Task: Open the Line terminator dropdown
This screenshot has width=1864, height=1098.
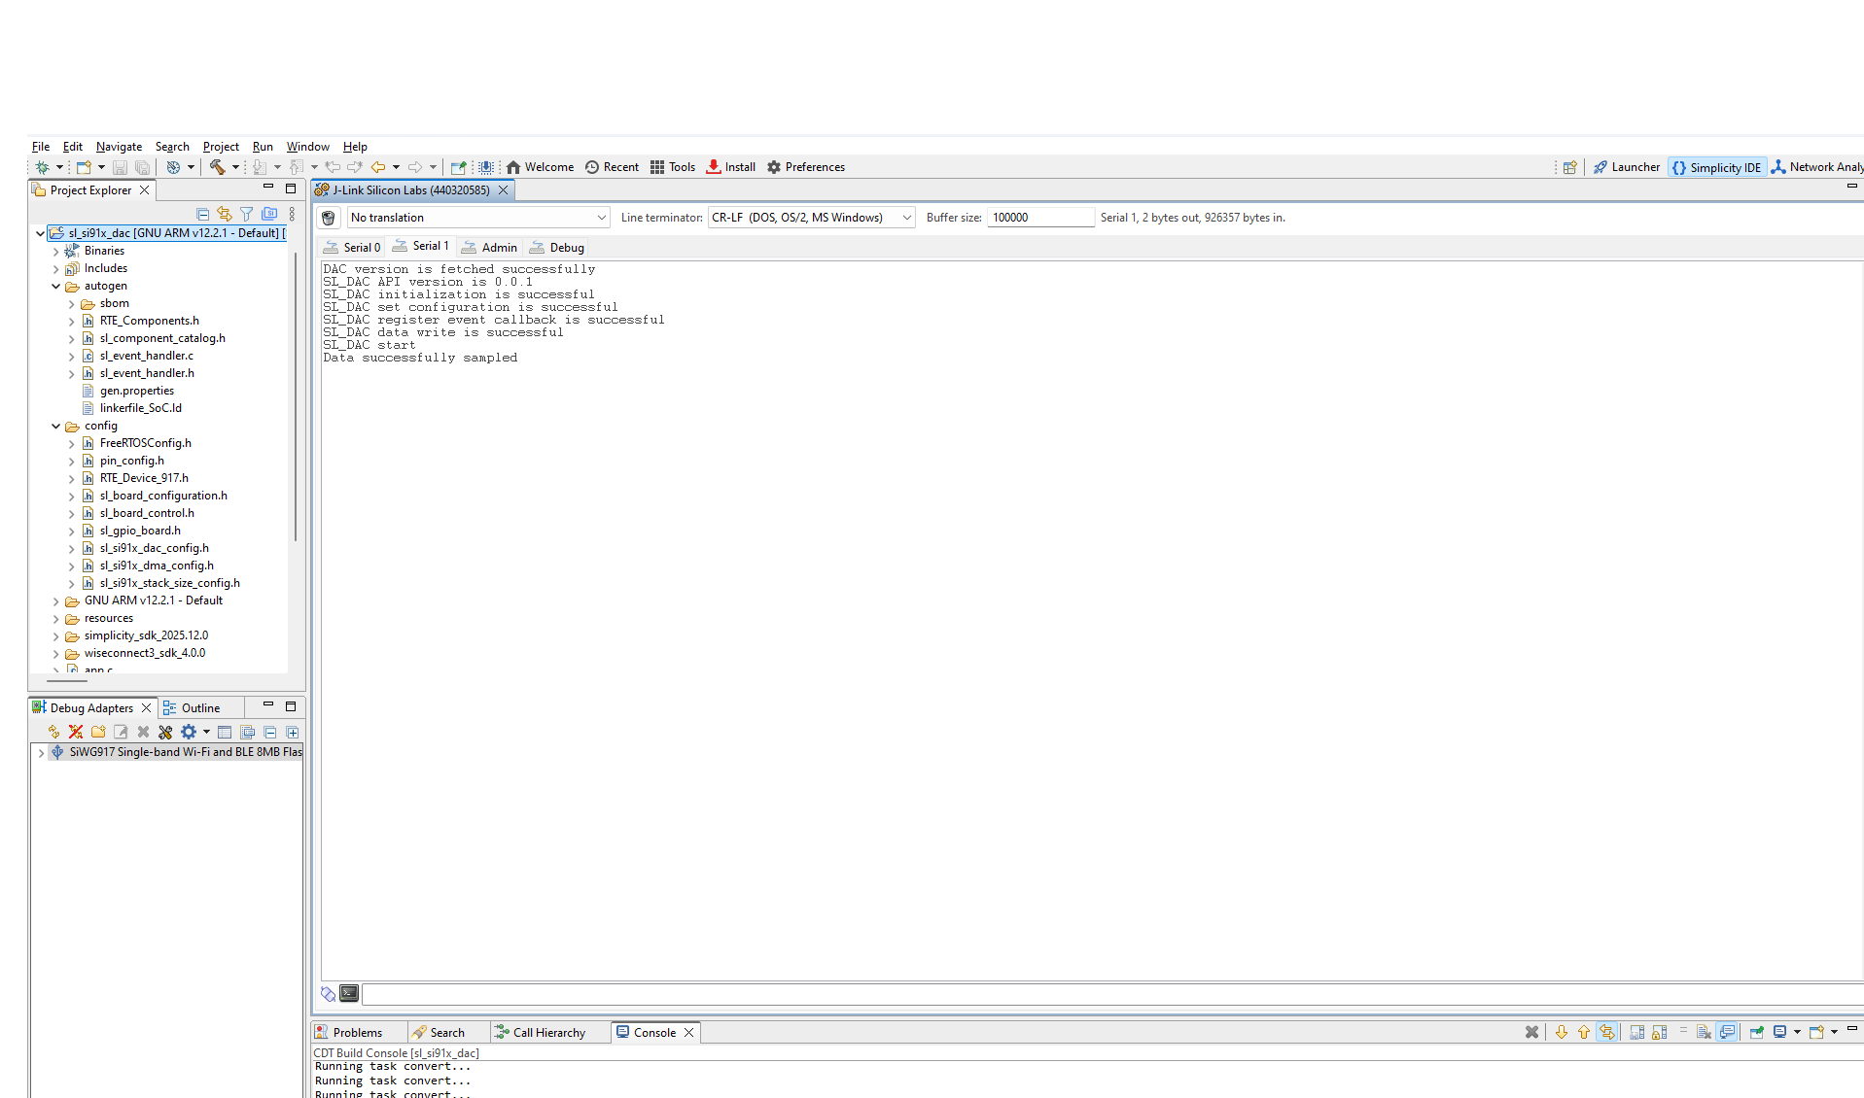Action: tap(905, 217)
